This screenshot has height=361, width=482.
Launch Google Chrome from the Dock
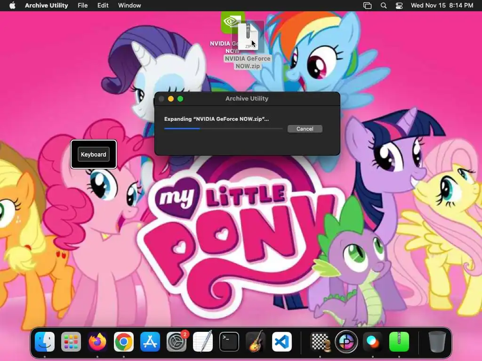click(x=124, y=341)
